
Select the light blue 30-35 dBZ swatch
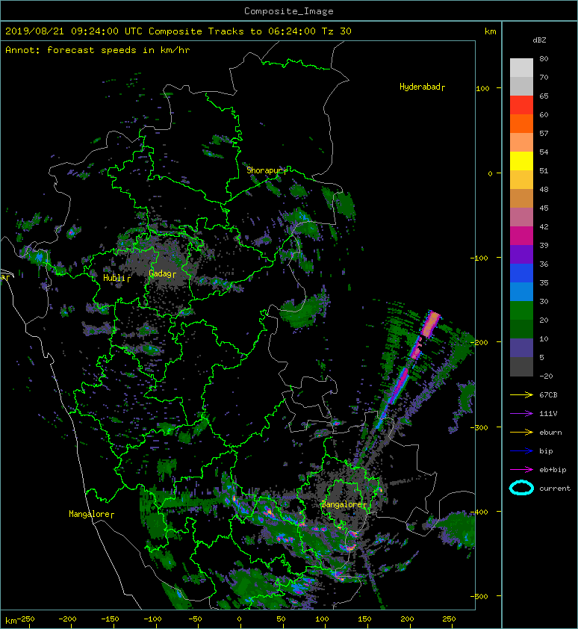click(x=521, y=291)
